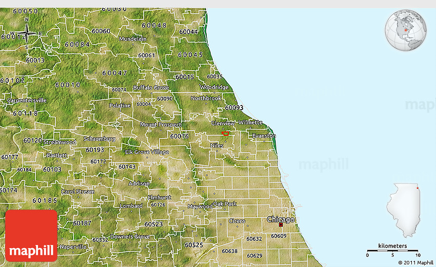This screenshot has width=436, height=267.
Task: Click the Mundelein town label
Action: [132, 39]
